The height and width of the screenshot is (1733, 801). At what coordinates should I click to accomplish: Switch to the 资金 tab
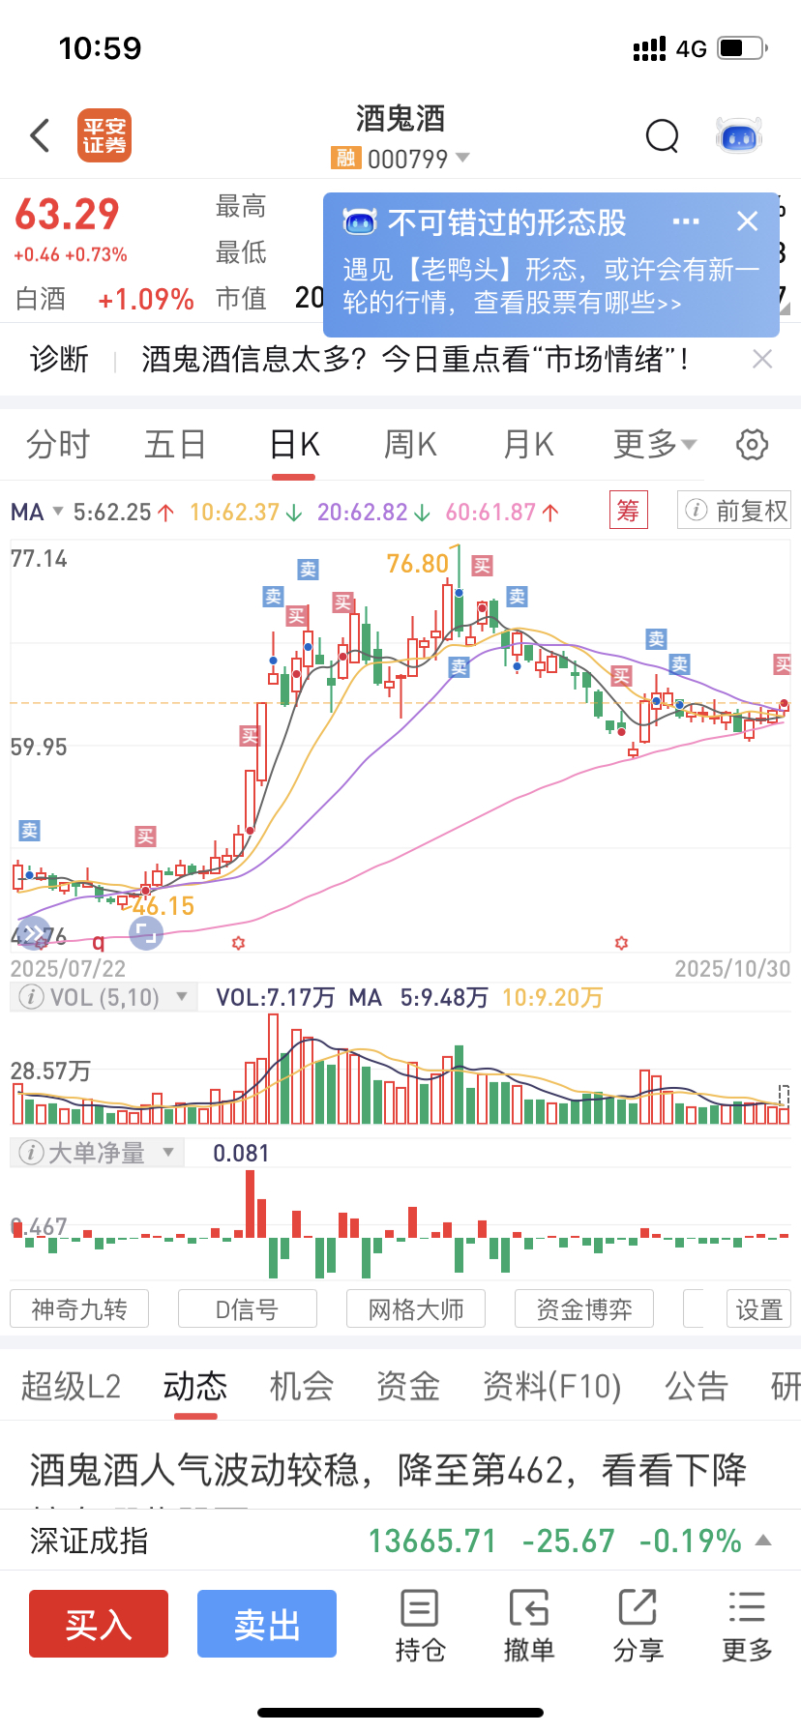point(408,1386)
